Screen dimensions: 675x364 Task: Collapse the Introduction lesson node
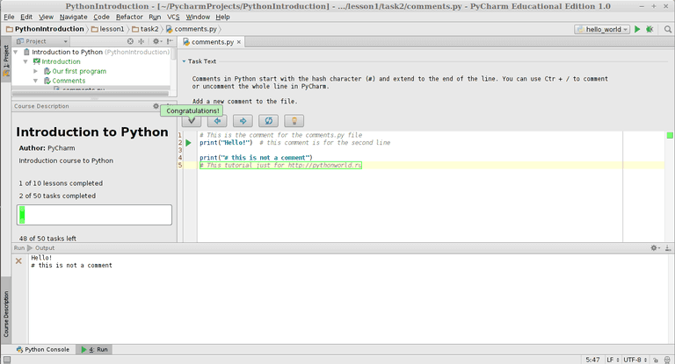25,61
